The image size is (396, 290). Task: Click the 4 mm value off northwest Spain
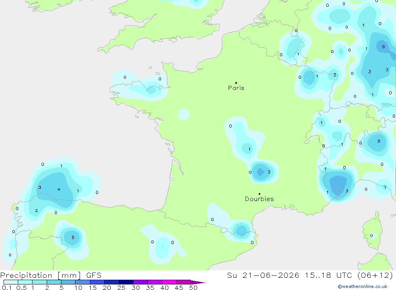click(x=59, y=189)
